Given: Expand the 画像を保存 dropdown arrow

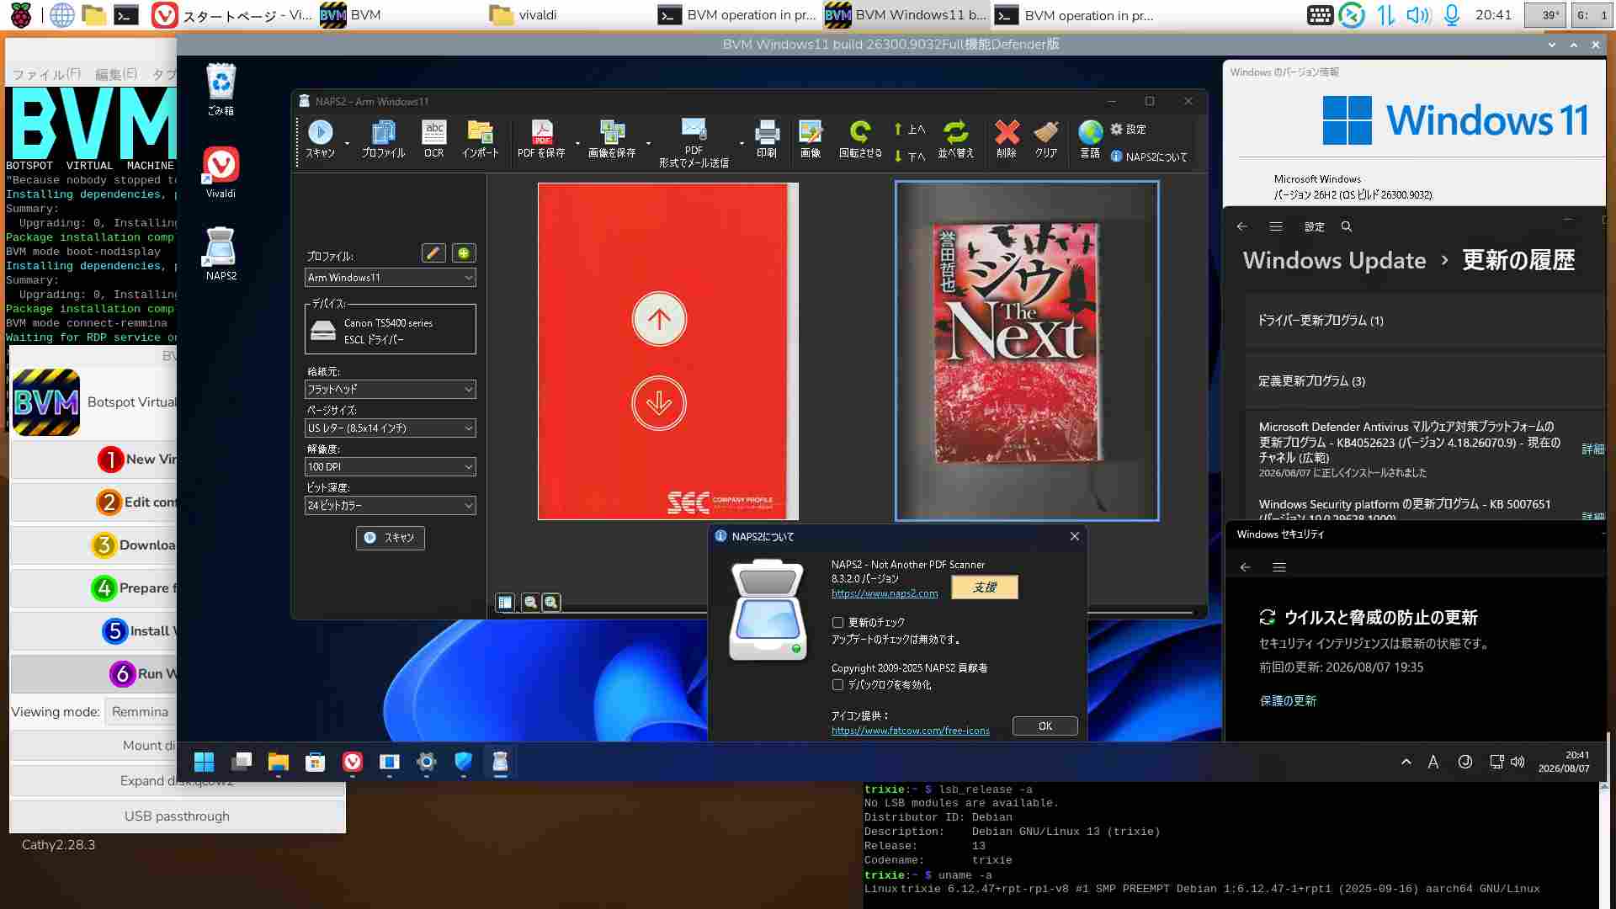Looking at the screenshot, I should coord(648,144).
